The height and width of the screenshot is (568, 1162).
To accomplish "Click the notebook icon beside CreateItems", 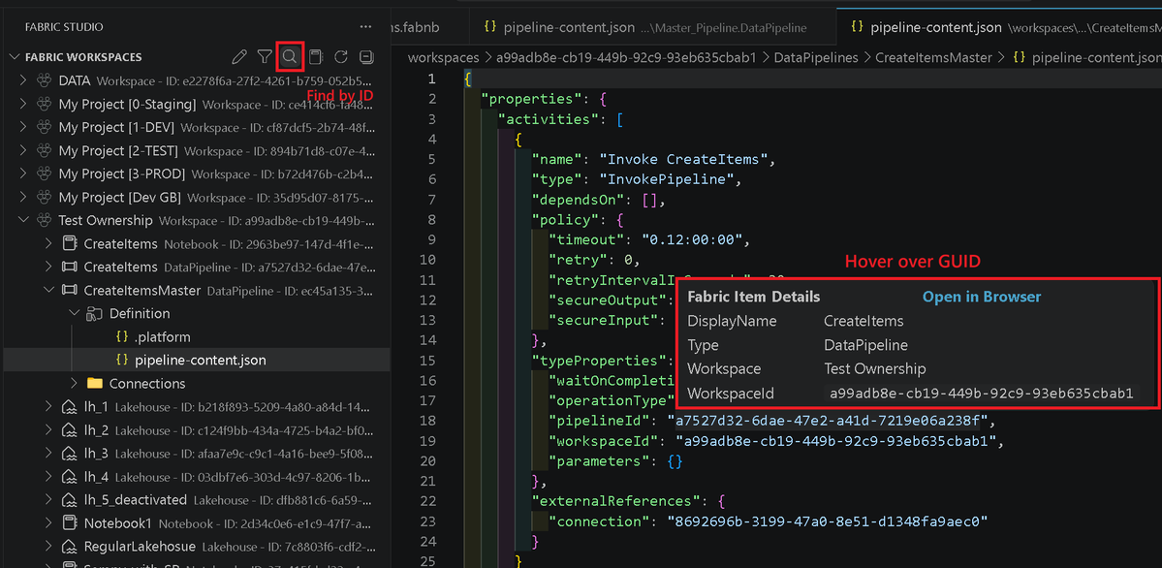I will (x=68, y=243).
